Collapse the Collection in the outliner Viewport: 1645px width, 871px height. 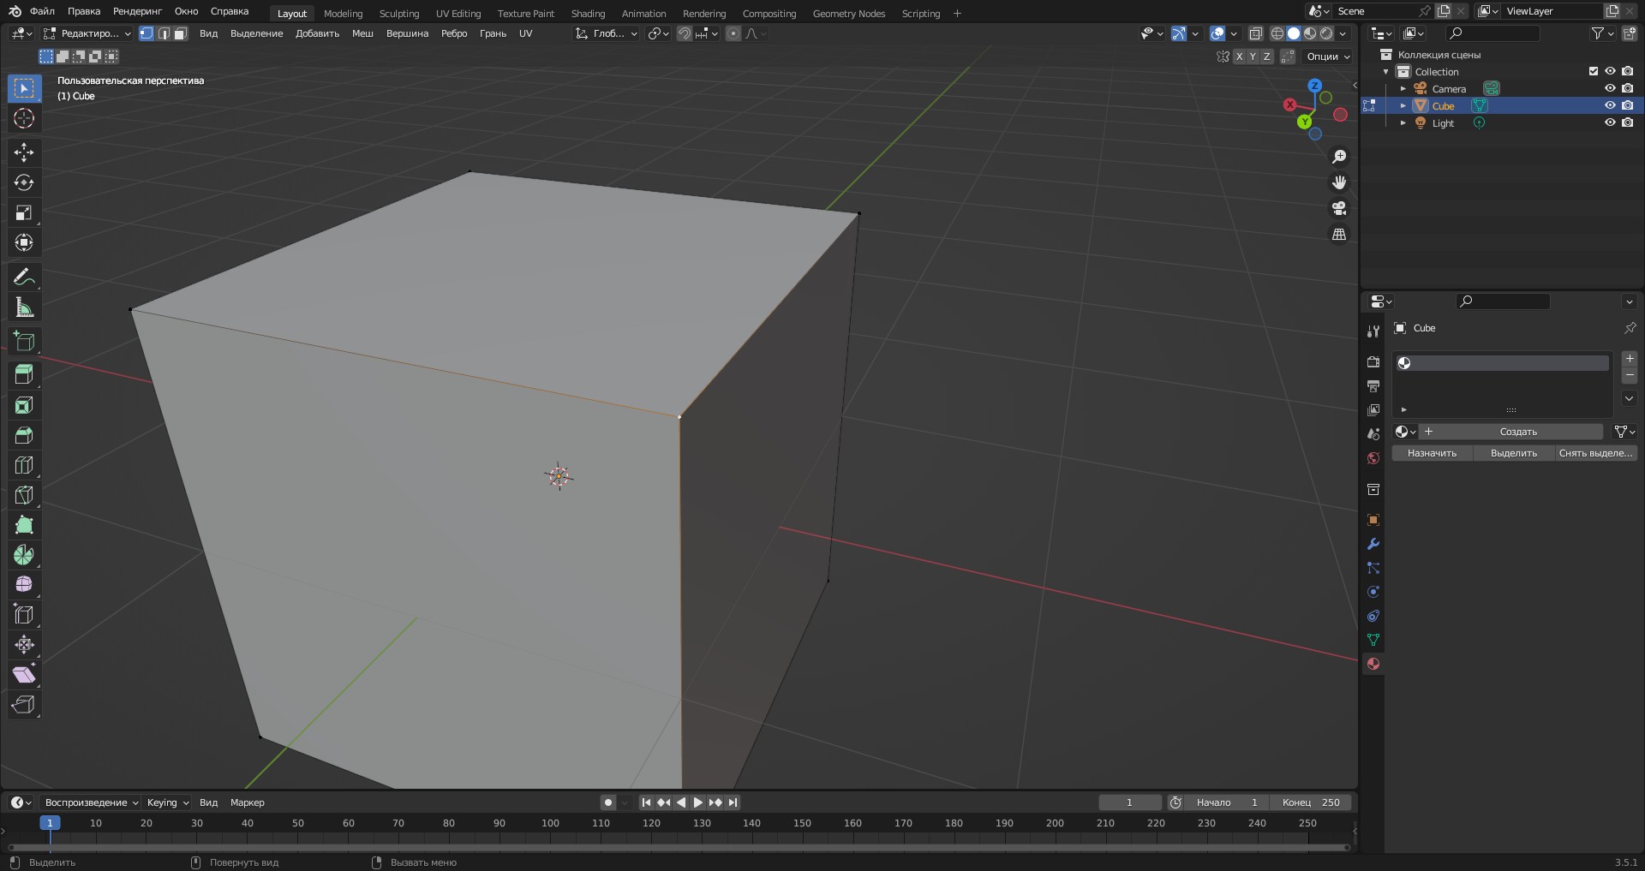[1385, 71]
